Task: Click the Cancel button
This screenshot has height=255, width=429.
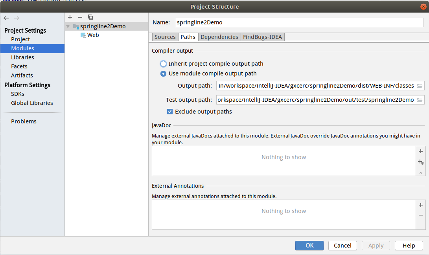Action: (342, 246)
